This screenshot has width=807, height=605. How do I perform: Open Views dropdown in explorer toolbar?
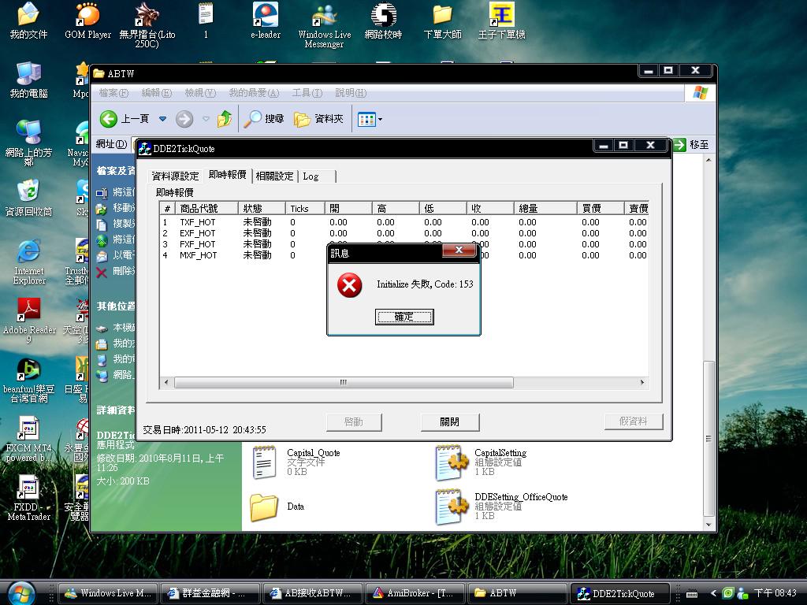[381, 120]
